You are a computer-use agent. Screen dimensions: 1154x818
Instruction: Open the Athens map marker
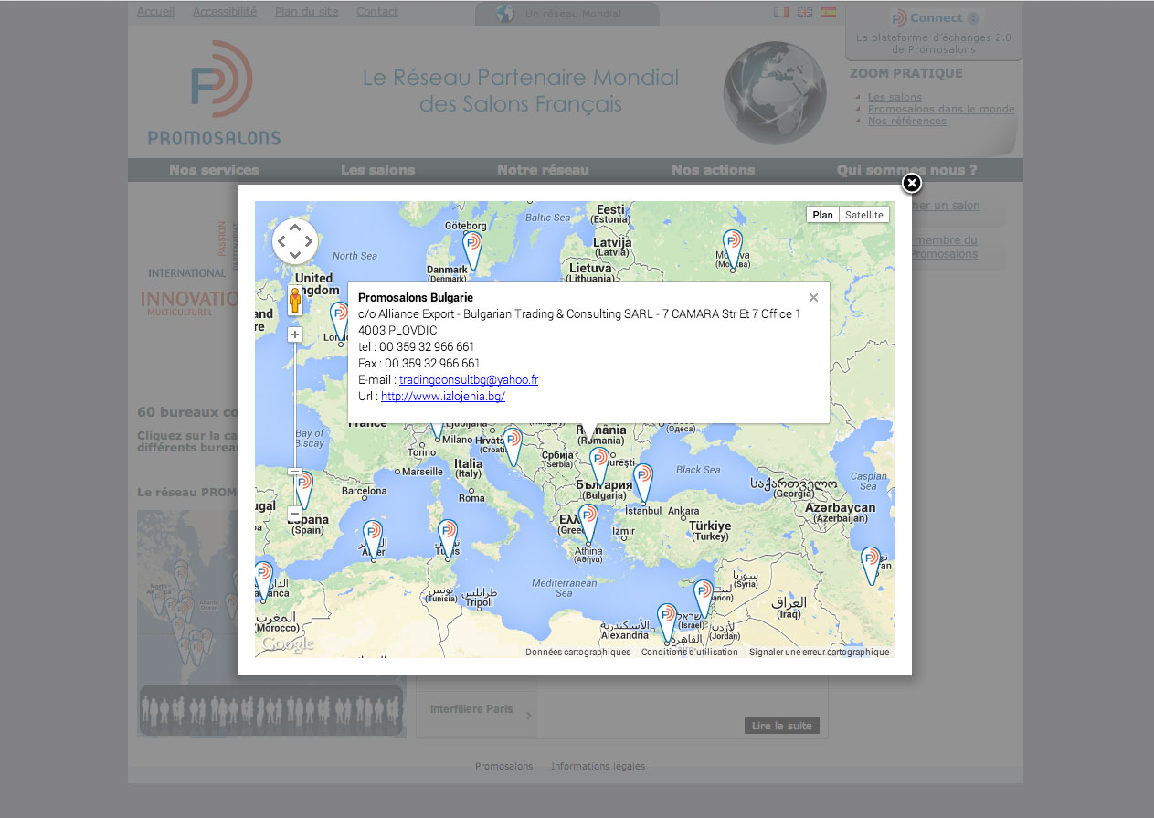[x=588, y=524]
